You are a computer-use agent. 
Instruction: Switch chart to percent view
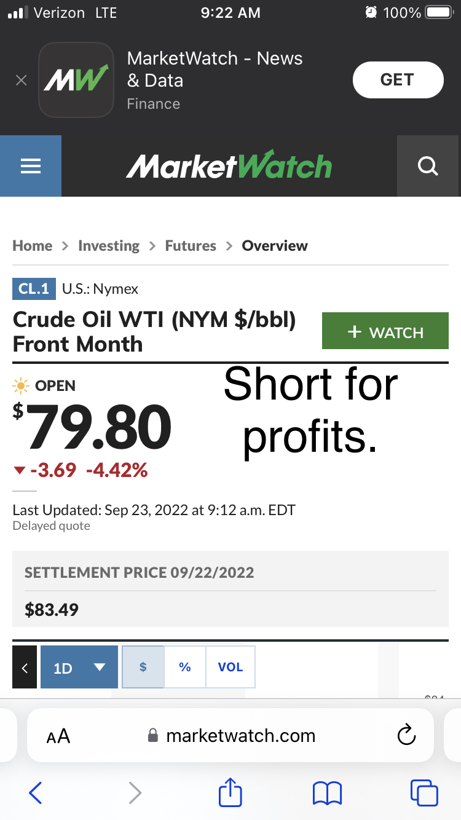tap(185, 667)
